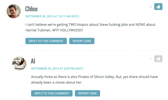Reply to Al's comment

(x=52, y=93)
